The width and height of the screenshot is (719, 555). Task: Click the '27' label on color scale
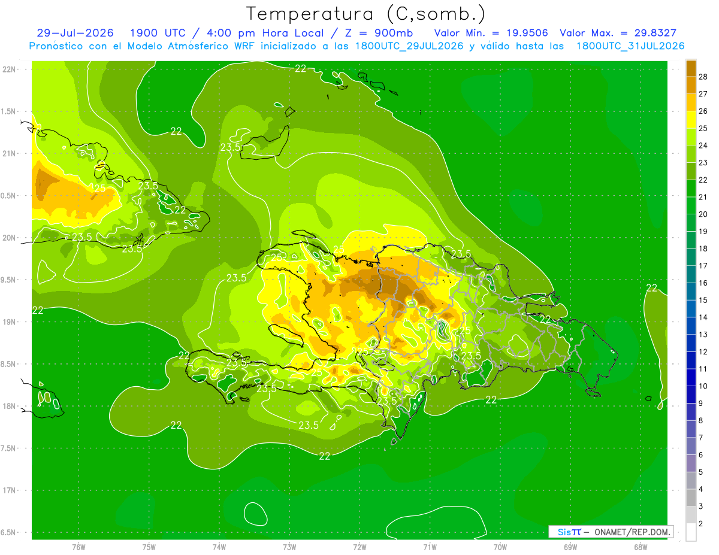pyautogui.click(x=703, y=94)
